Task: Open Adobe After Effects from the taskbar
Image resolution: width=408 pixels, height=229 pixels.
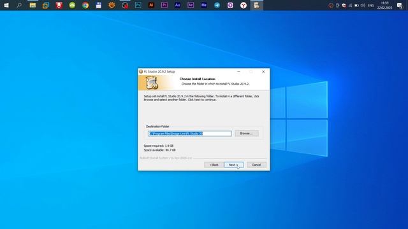Action: (x=191, y=5)
